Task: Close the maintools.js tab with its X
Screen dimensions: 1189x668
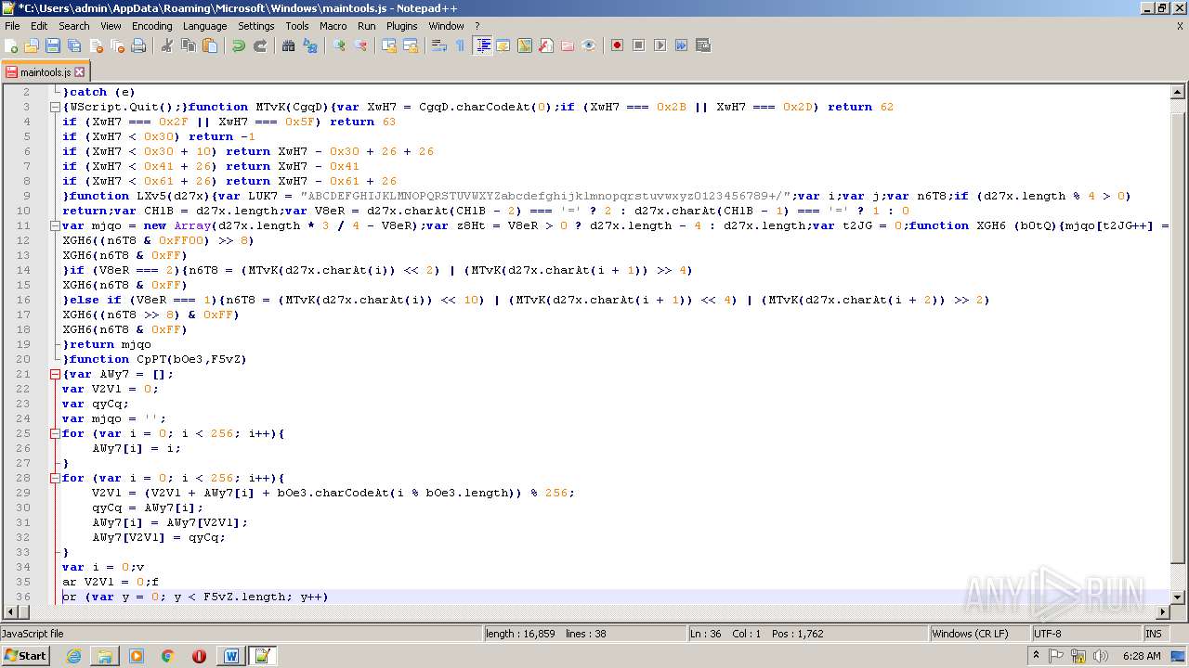Action: (x=80, y=71)
